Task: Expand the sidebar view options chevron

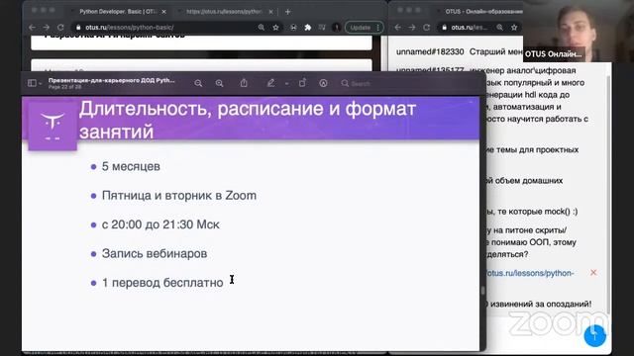Action: [x=40, y=83]
